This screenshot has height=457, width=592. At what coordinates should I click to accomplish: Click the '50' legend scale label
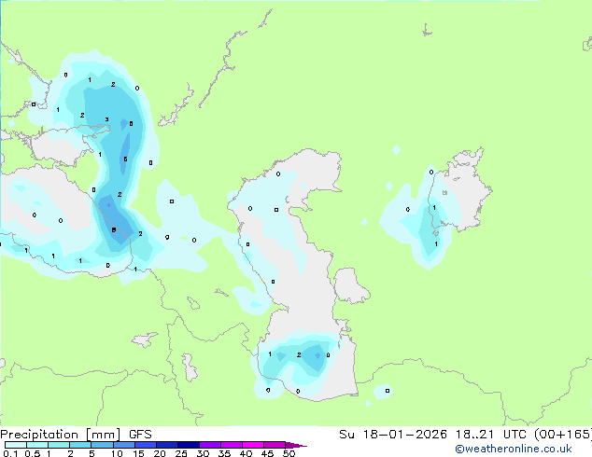289,453
